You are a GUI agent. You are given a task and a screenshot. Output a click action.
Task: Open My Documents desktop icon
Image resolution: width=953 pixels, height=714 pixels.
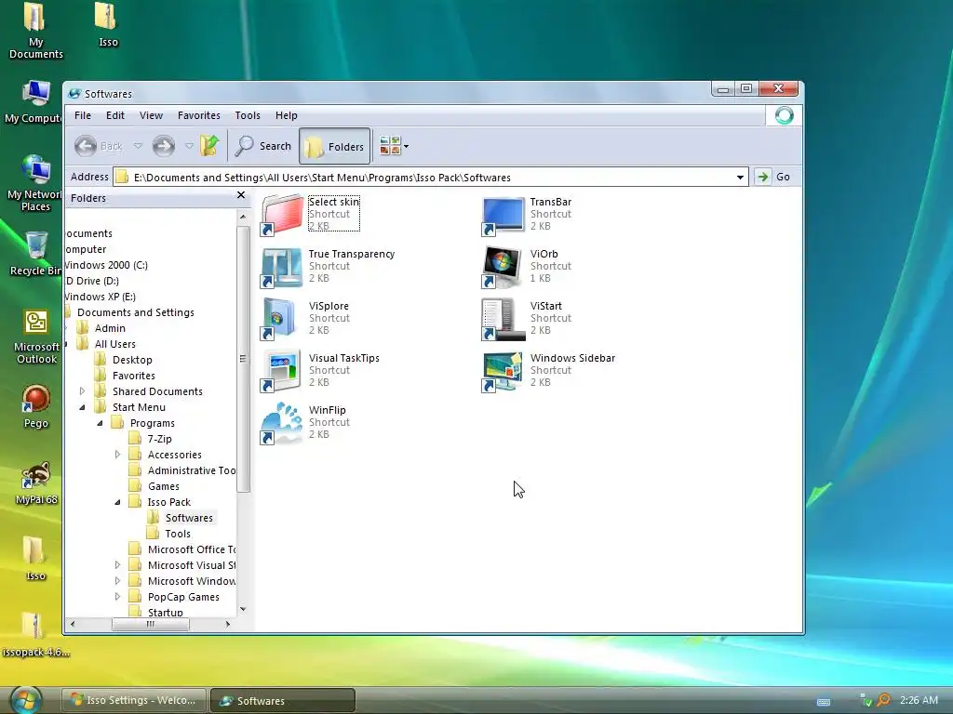36,31
